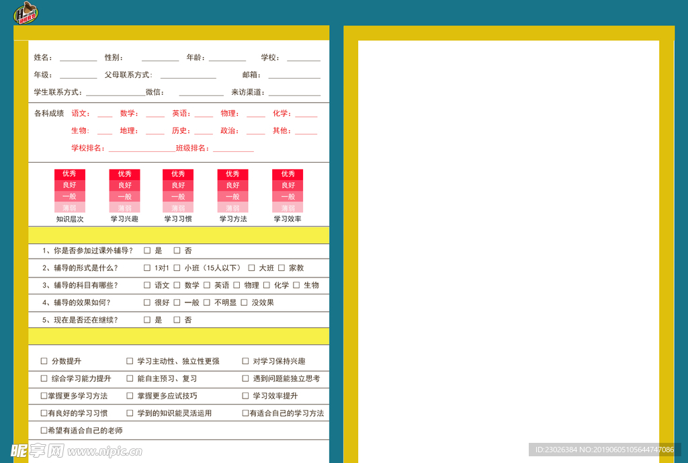Select 一般 in the 学习习惯 rating column
The width and height of the screenshot is (688, 463).
pos(178,196)
